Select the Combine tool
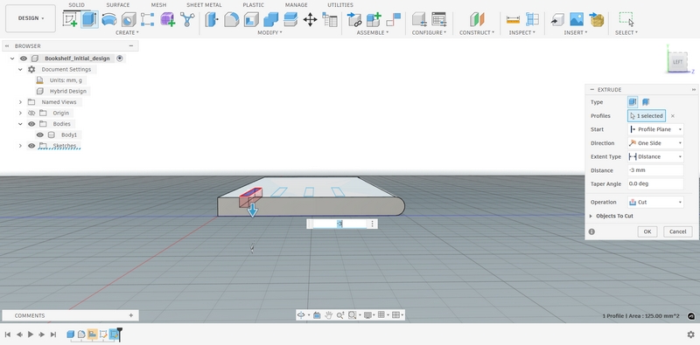This screenshot has height=345, width=700. [x=271, y=19]
